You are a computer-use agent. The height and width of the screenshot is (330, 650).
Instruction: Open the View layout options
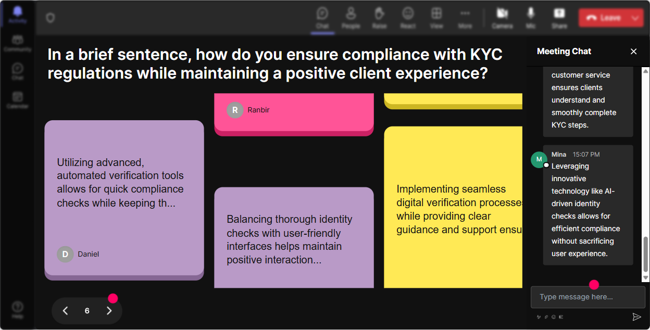click(x=436, y=18)
